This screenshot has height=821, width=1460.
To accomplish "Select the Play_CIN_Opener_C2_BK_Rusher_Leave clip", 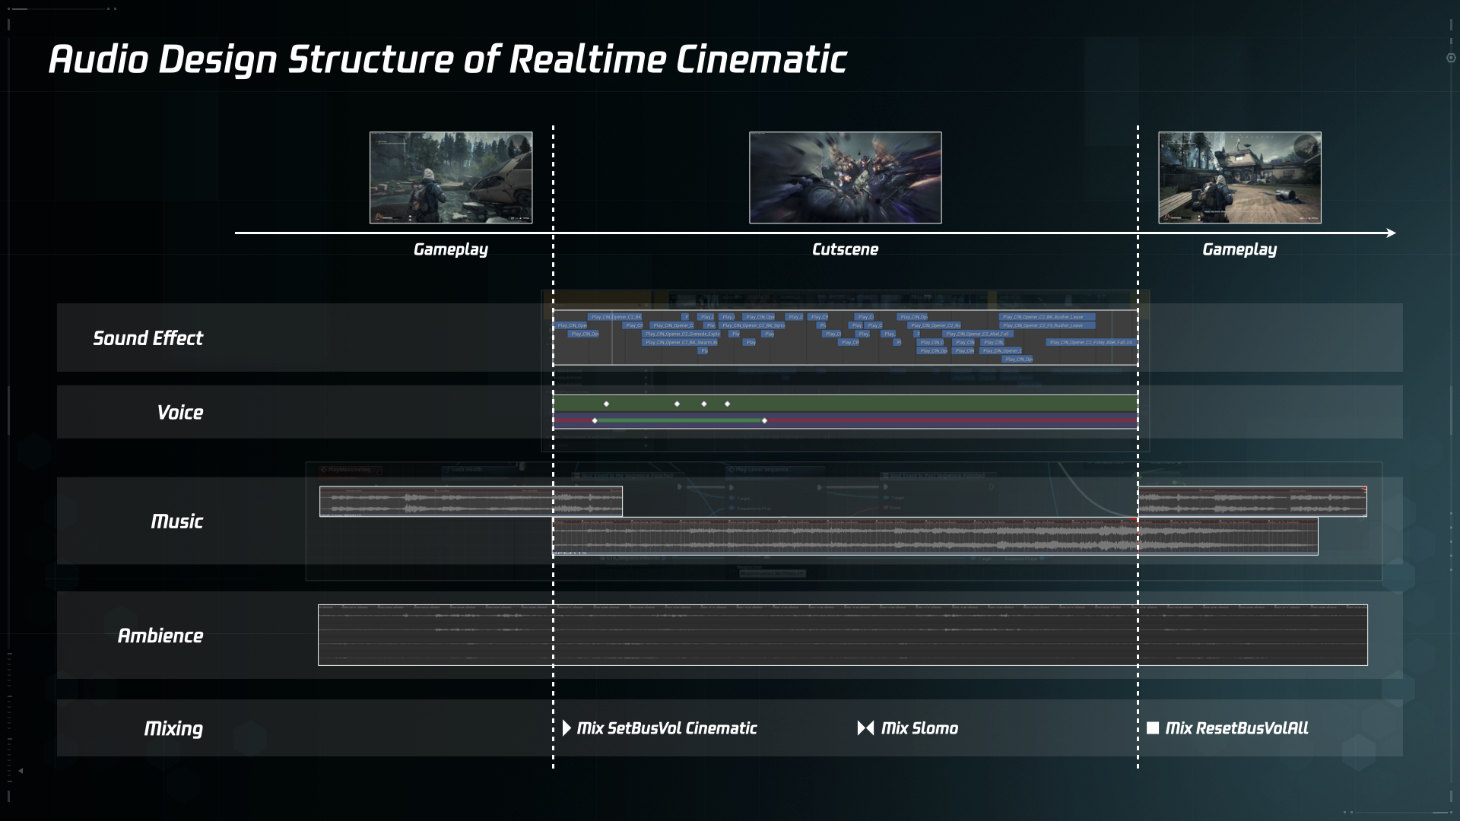I will click(1047, 317).
